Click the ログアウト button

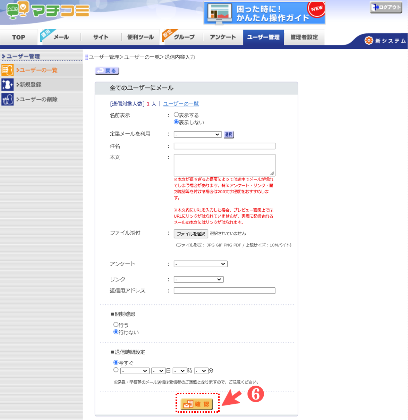pos(386,7)
